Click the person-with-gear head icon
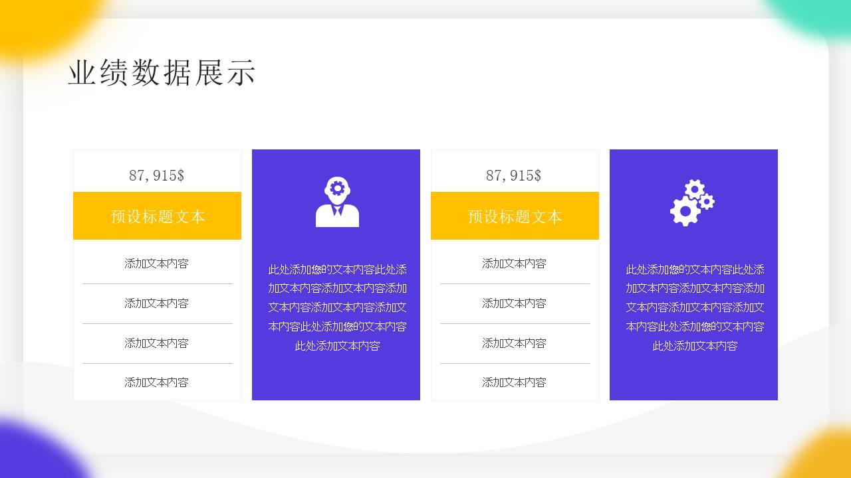Viewport: 851px width, 478px height. click(337, 202)
